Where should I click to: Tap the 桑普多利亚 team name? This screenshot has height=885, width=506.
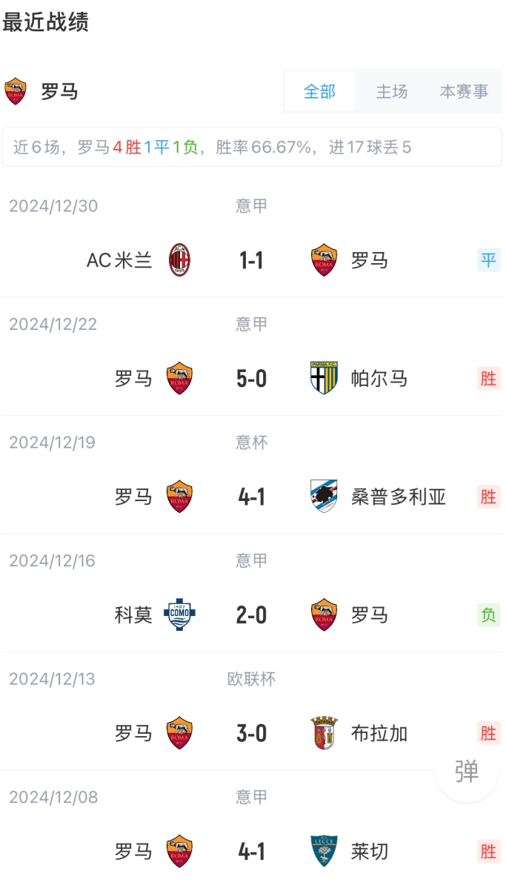(x=399, y=497)
